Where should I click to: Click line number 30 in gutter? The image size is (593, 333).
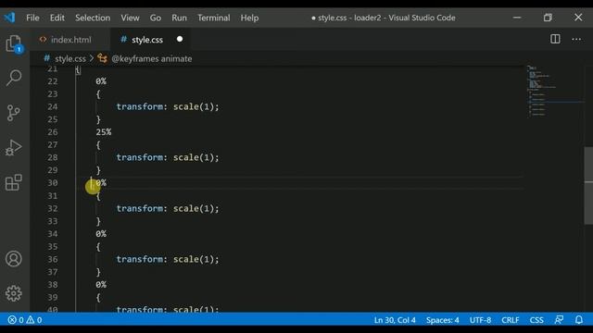coord(53,183)
